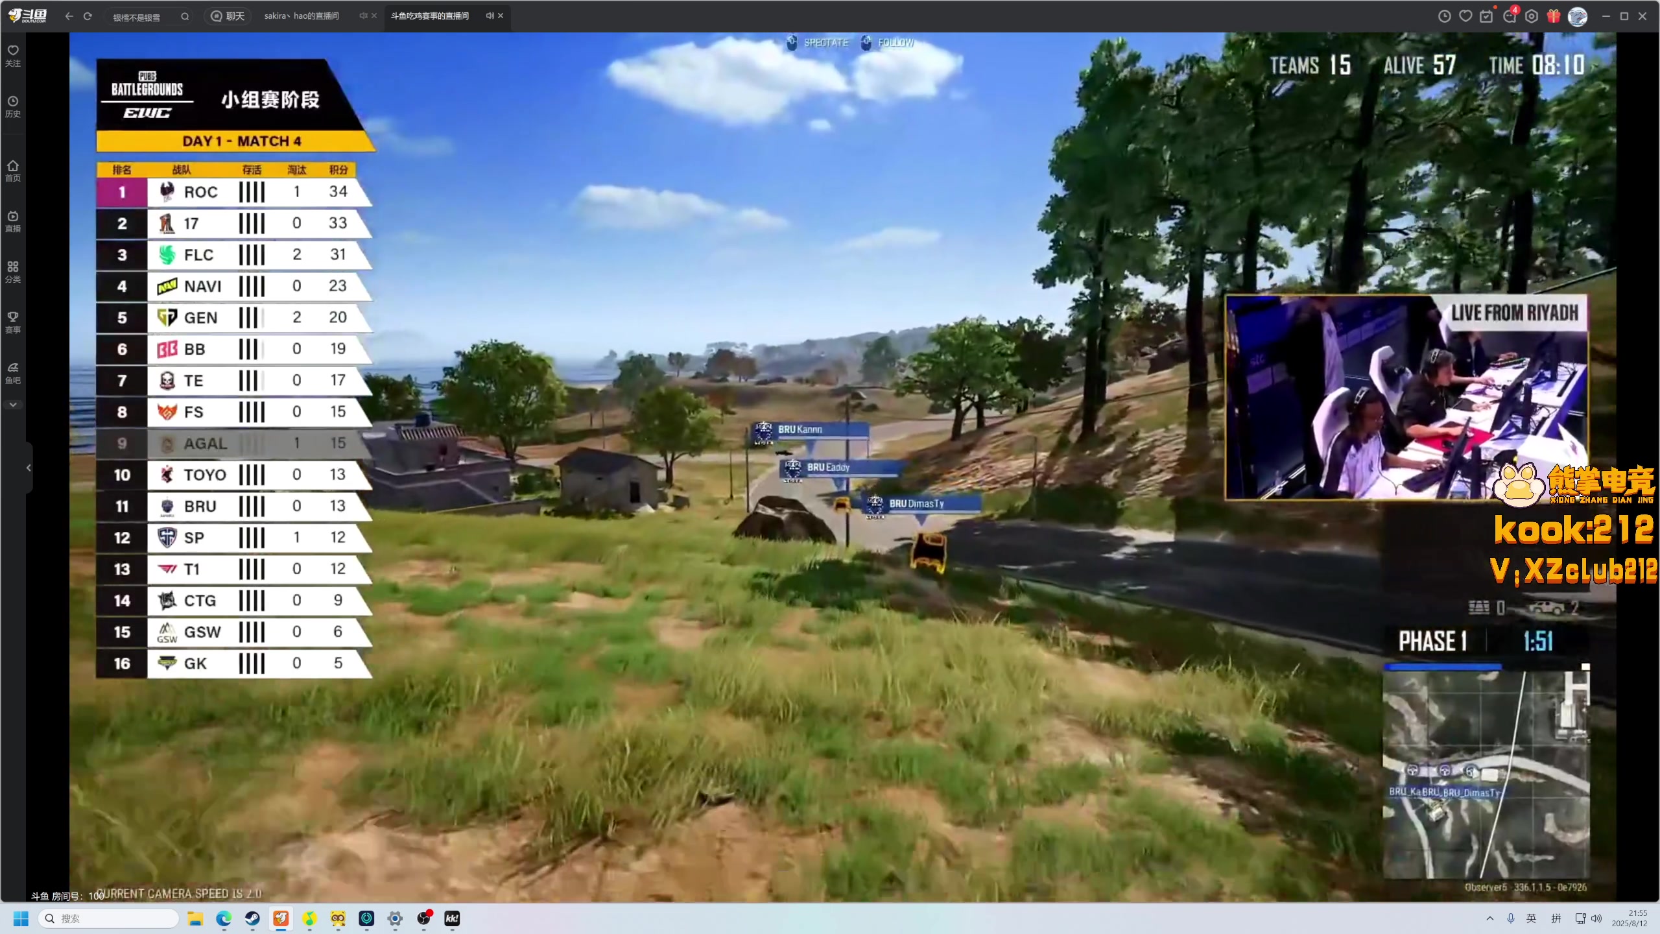The image size is (1660, 934).
Task: Open the yellow raccoon app in taskbar
Action: pyautogui.click(x=338, y=918)
